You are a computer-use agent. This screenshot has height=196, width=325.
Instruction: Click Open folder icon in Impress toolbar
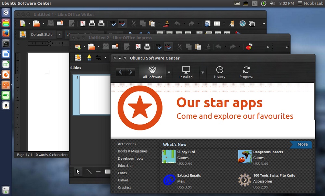(x=91, y=47)
